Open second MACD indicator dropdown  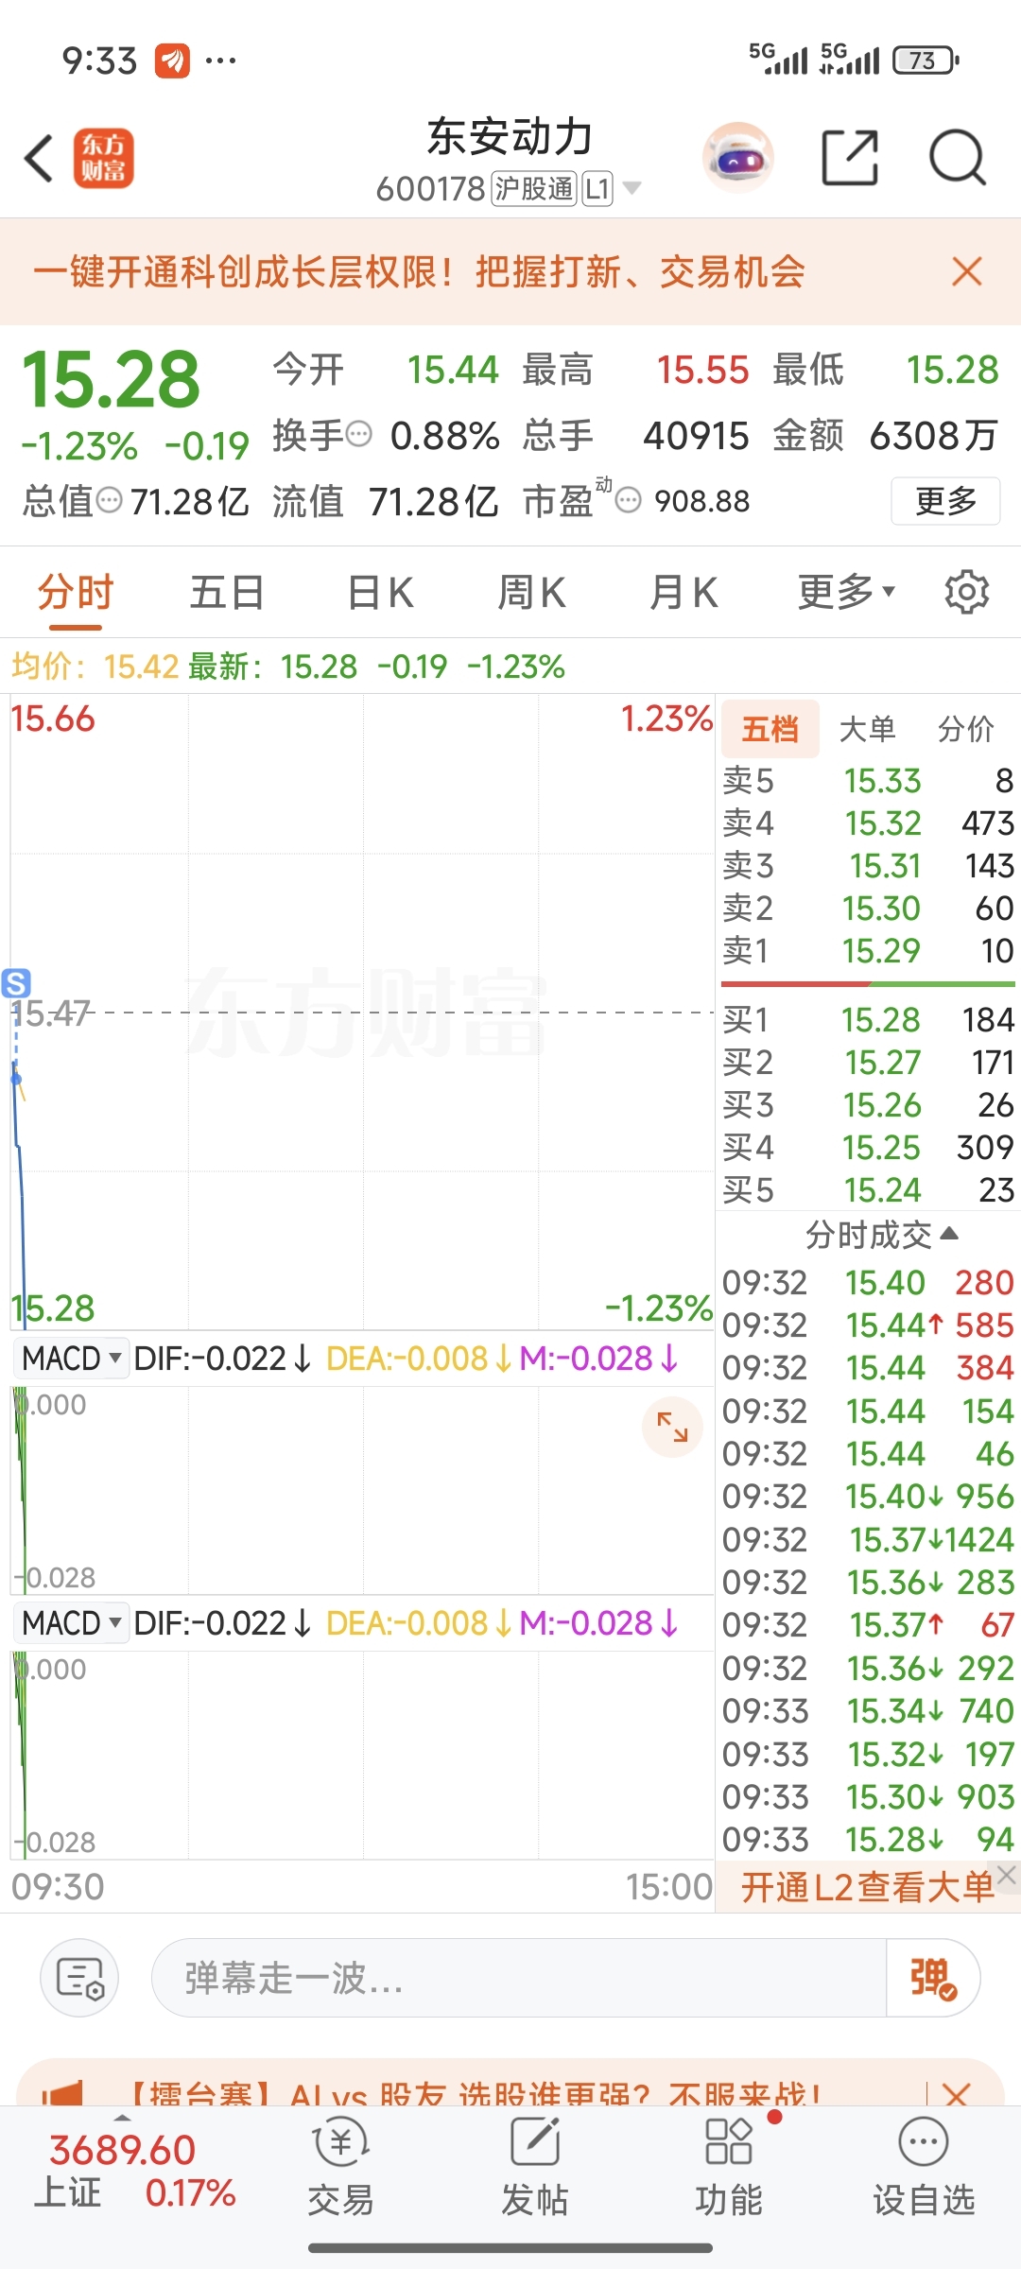pos(72,1623)
